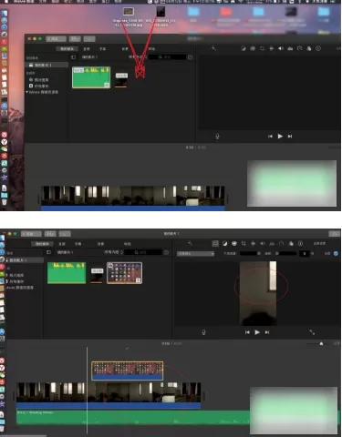Select highlighted video overlay settings icon in lower window
Viewport: 342px width, 437px height.
click(215, 243)
